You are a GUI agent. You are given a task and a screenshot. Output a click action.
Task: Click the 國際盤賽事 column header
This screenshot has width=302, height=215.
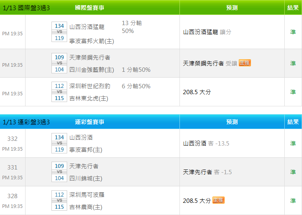coord(90,8)
